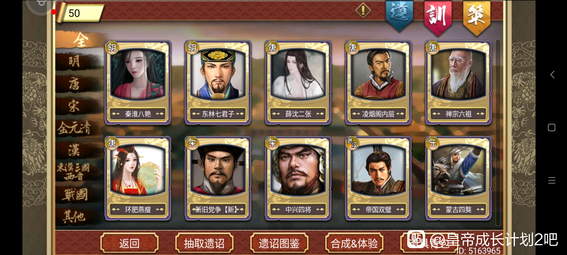
Task: Choose the 蒙古四獒 card
Action: click(458, 178)
